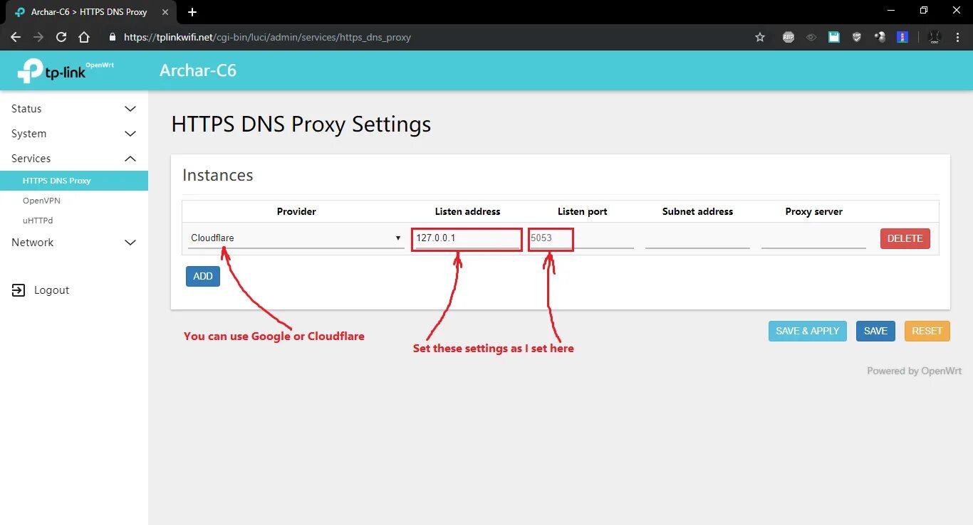This screenshot has height=525, width=973.
Task: Go forward in browser history
Action: coord(38,37)
